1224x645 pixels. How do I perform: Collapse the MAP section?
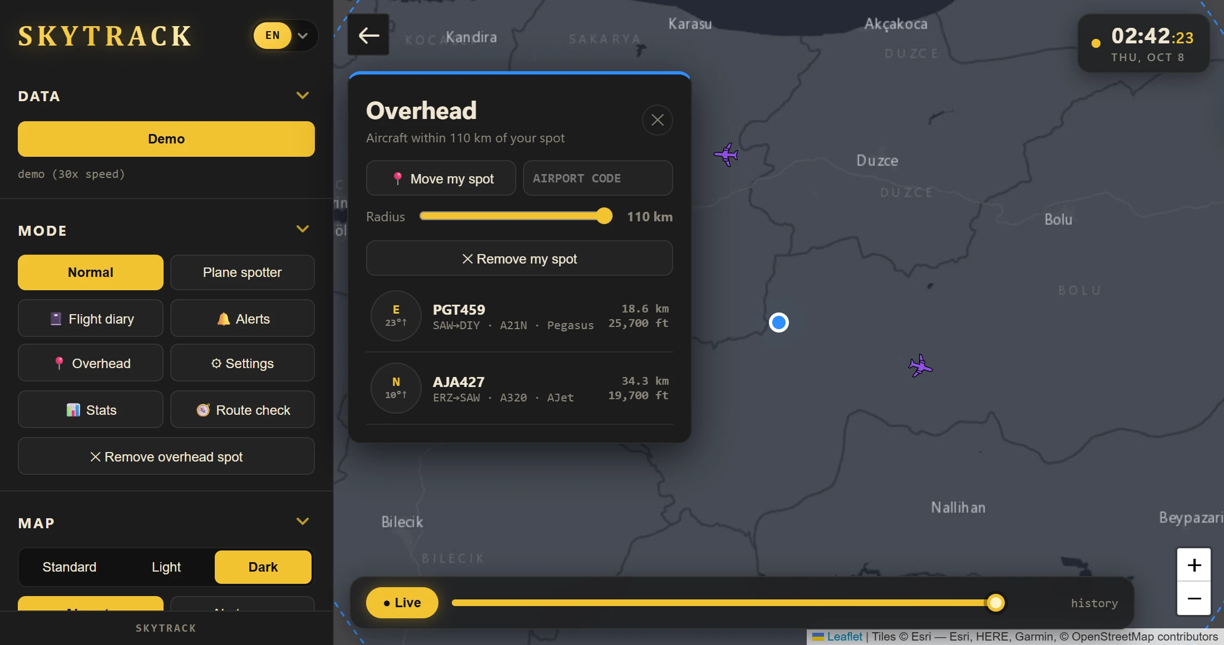tap(303, 522)
